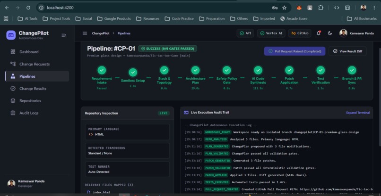The width and height of the screenshot is (381, 196).
Task: Click the Architecture Plan check circle
Action: [195, 70]
